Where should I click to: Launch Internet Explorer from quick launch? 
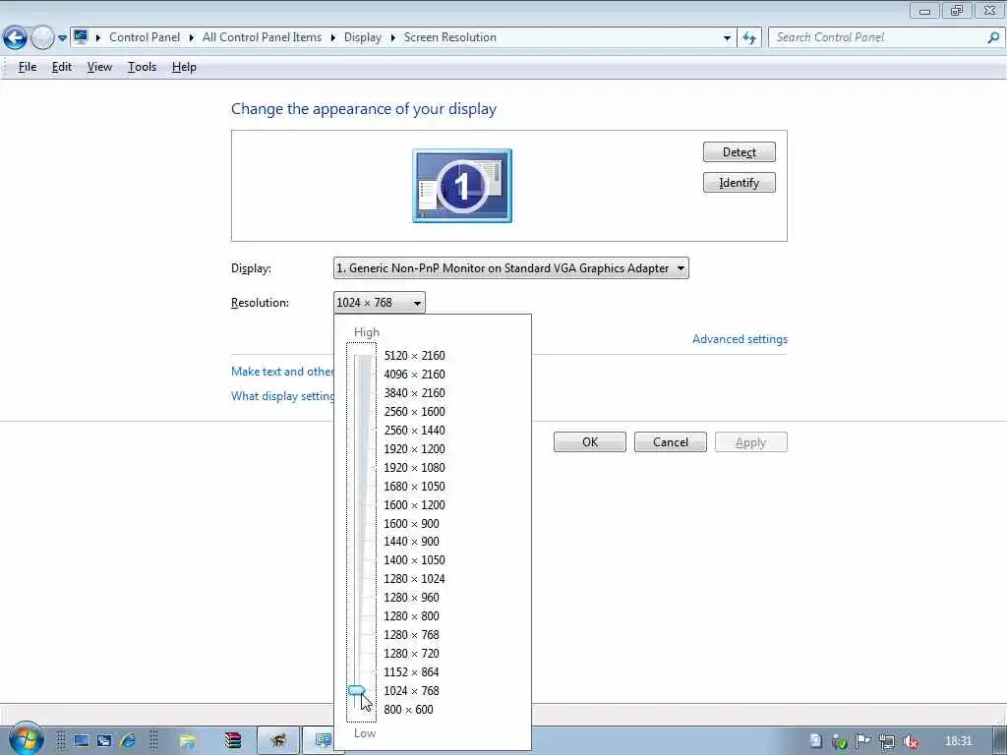click(127, 741)
